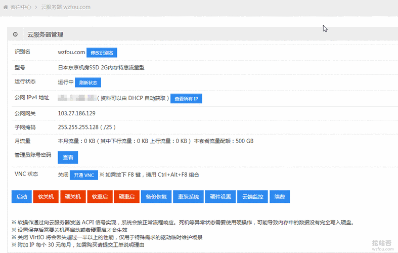Click 查看所有 IP button
The image size is (398, 253).
coord(186,98)
